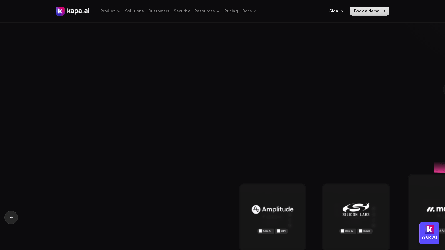Click the external arrow beside Docs

(x=255, y=11)
